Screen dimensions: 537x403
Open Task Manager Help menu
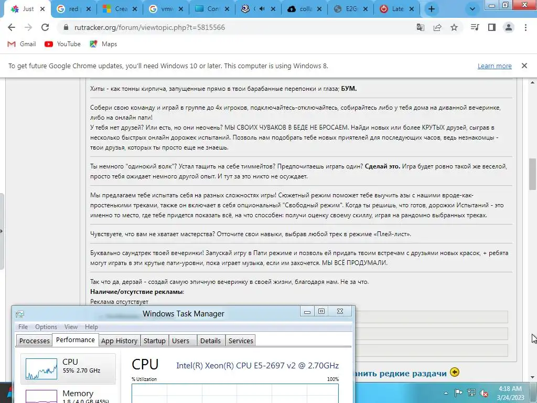(x=91, y=327)
